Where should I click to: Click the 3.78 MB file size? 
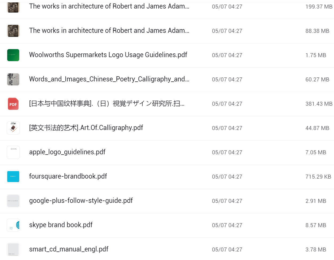(x=316, y=250)
